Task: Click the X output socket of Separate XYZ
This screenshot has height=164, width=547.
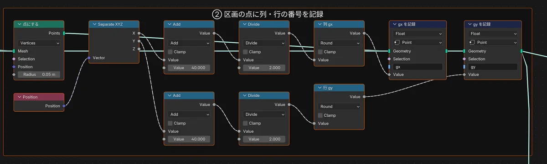Action: tap(139, 33)
